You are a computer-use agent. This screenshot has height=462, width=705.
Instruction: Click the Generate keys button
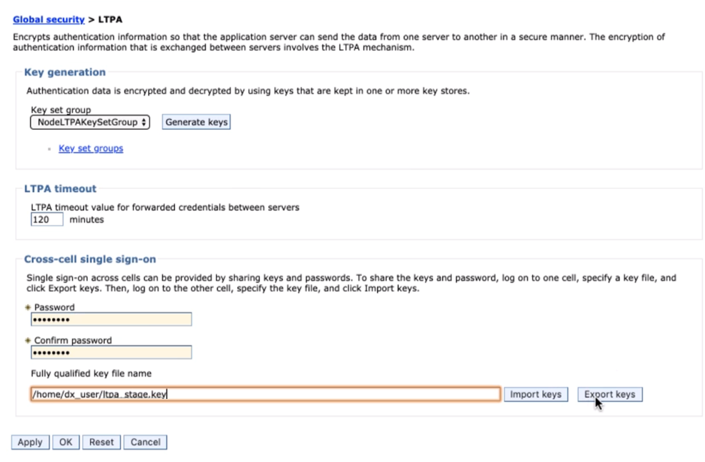[x=196, y=122]
